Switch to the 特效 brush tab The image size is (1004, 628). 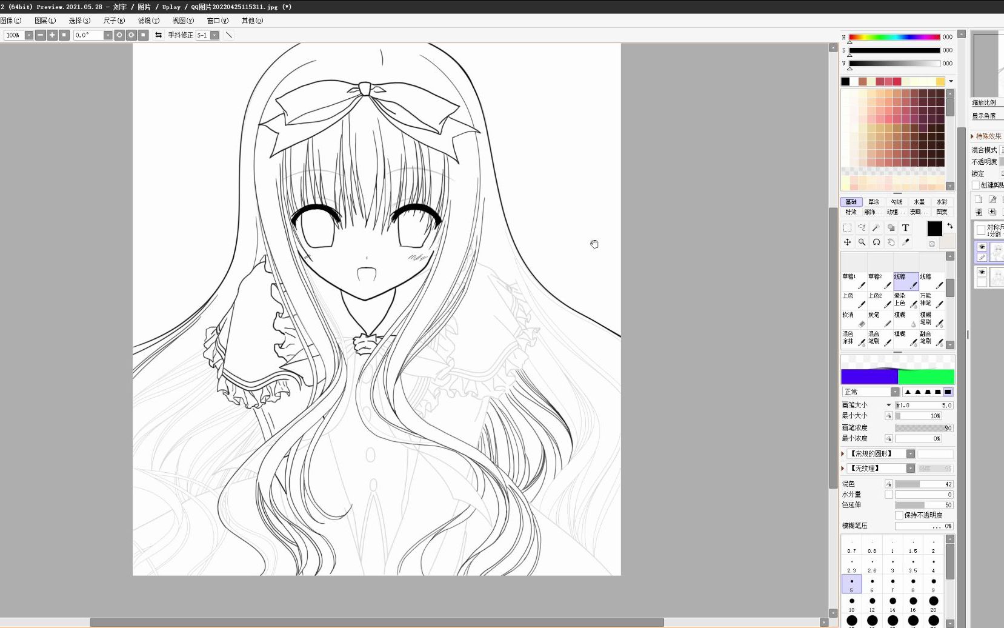point(851,212)
